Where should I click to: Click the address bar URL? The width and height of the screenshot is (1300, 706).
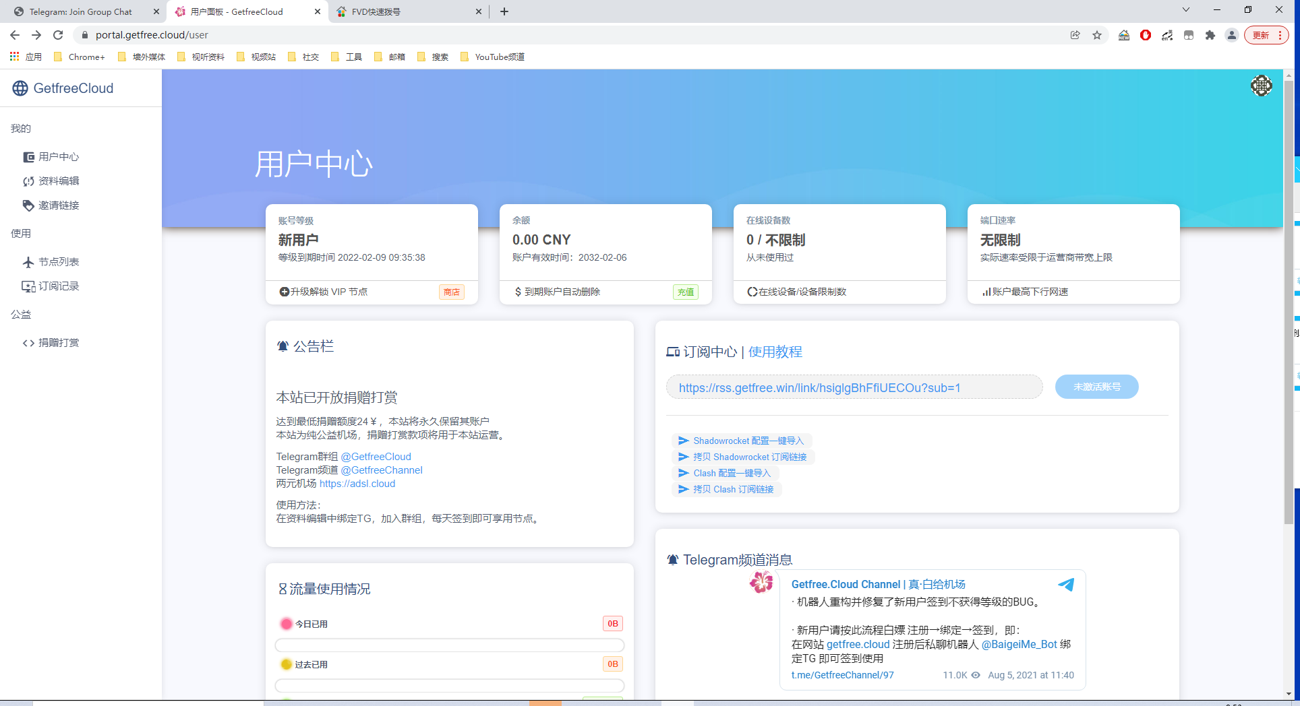pos(152,35)
